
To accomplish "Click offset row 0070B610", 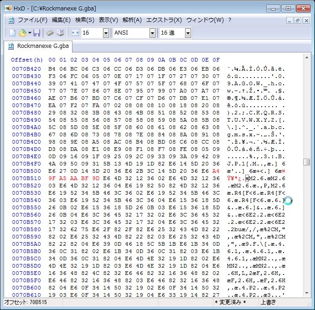I will (x=26, y=295).
